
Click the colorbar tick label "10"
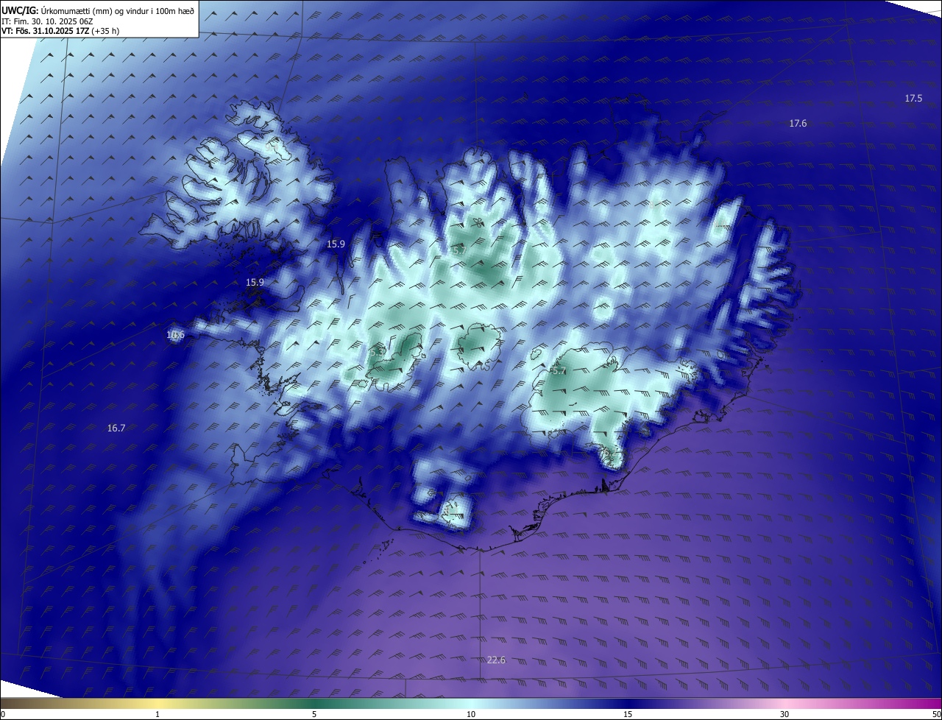(x=471, y=714)
